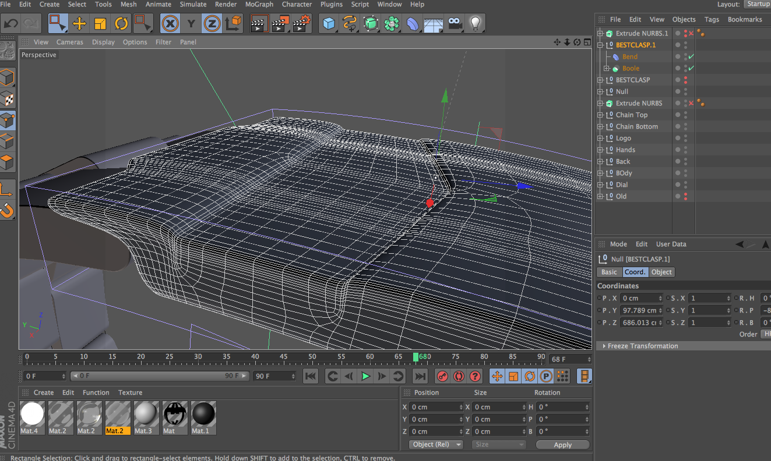Open the Character menu

tap(297, 4)
